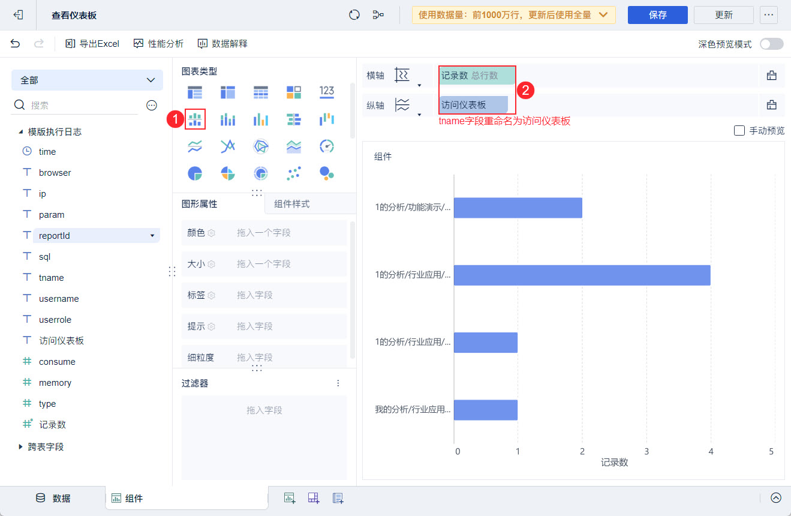The width and height of the screenshot is (791, 516).
Task: Select the waterfall chart type
Action: [327, 119]
